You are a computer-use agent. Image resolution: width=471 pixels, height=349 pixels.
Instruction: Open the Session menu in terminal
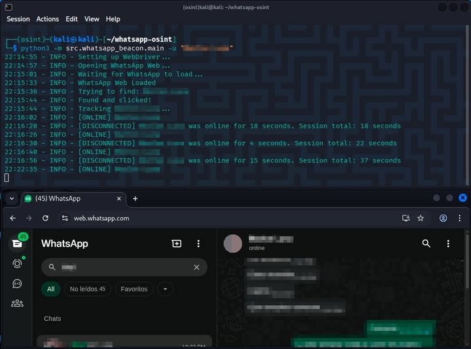pos(18,19)
